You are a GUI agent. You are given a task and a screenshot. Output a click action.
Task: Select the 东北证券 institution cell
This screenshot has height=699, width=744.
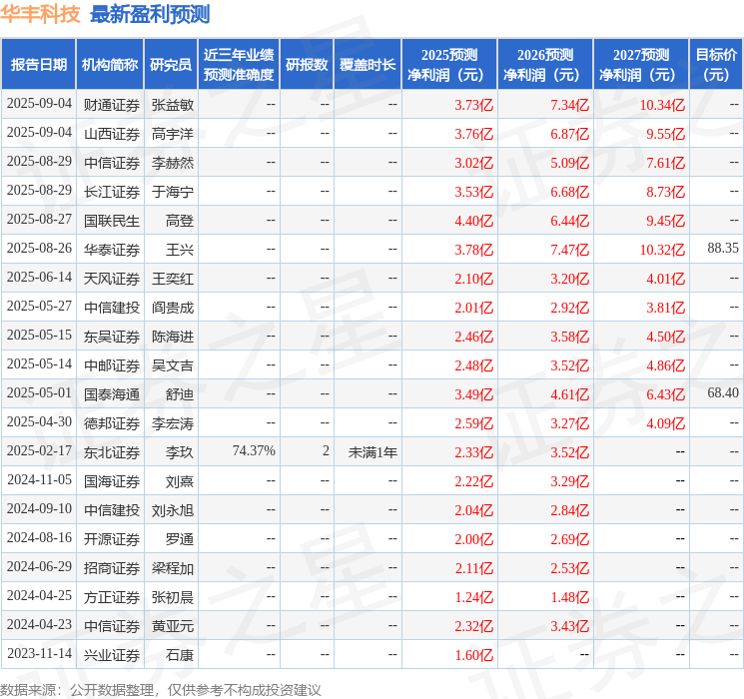click(x=112, y=452)
